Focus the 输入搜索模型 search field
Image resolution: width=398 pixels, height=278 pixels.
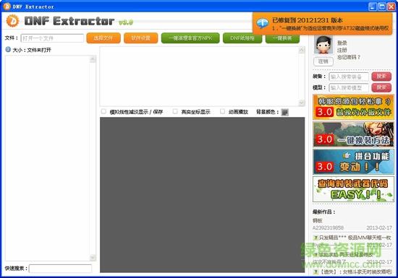pyautogui.click(x=349, y=88)
